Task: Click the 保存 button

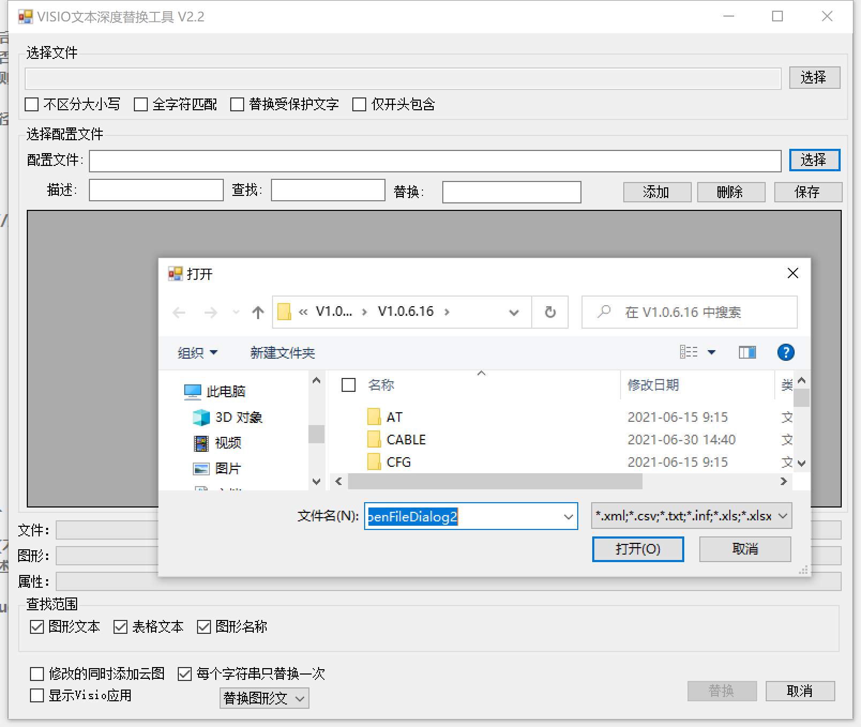Action: tap(808, 192)
